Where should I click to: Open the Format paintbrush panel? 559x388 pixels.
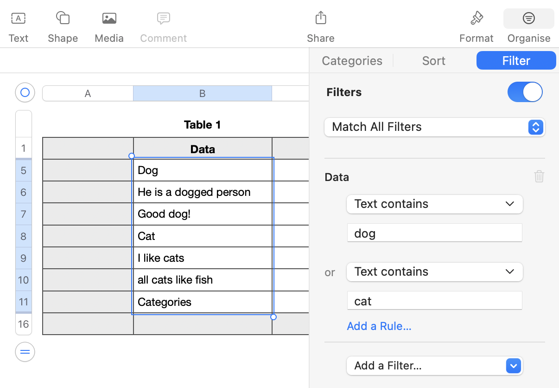pyautogui.click(x=476, y=19)
